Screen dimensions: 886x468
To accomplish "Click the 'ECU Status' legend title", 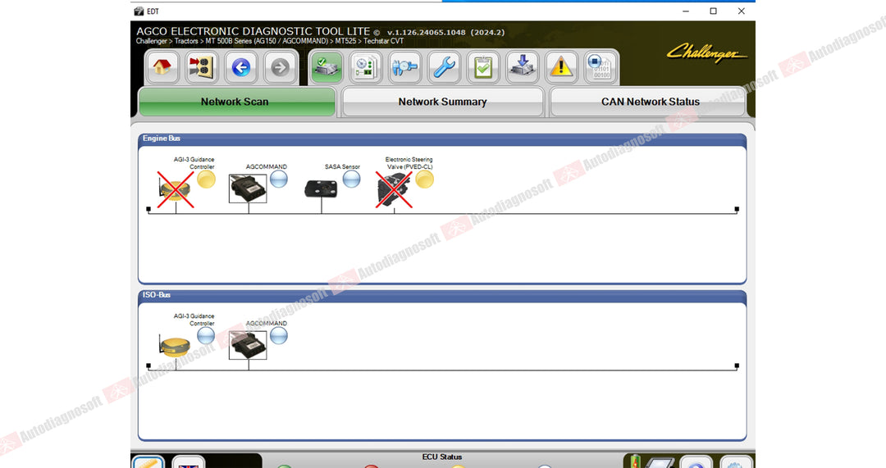I will click(442, 457).
